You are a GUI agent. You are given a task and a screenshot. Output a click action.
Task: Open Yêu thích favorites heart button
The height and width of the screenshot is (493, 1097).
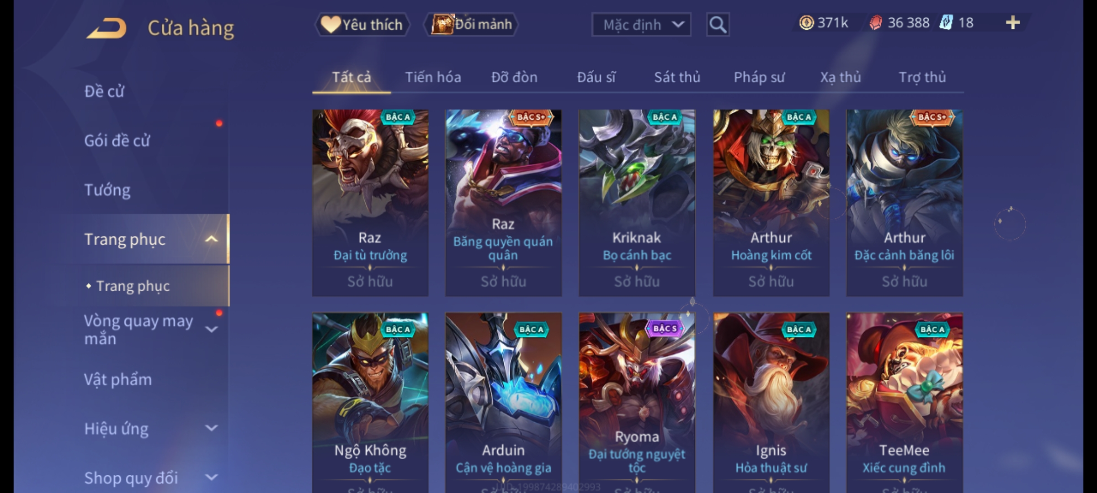362,25
